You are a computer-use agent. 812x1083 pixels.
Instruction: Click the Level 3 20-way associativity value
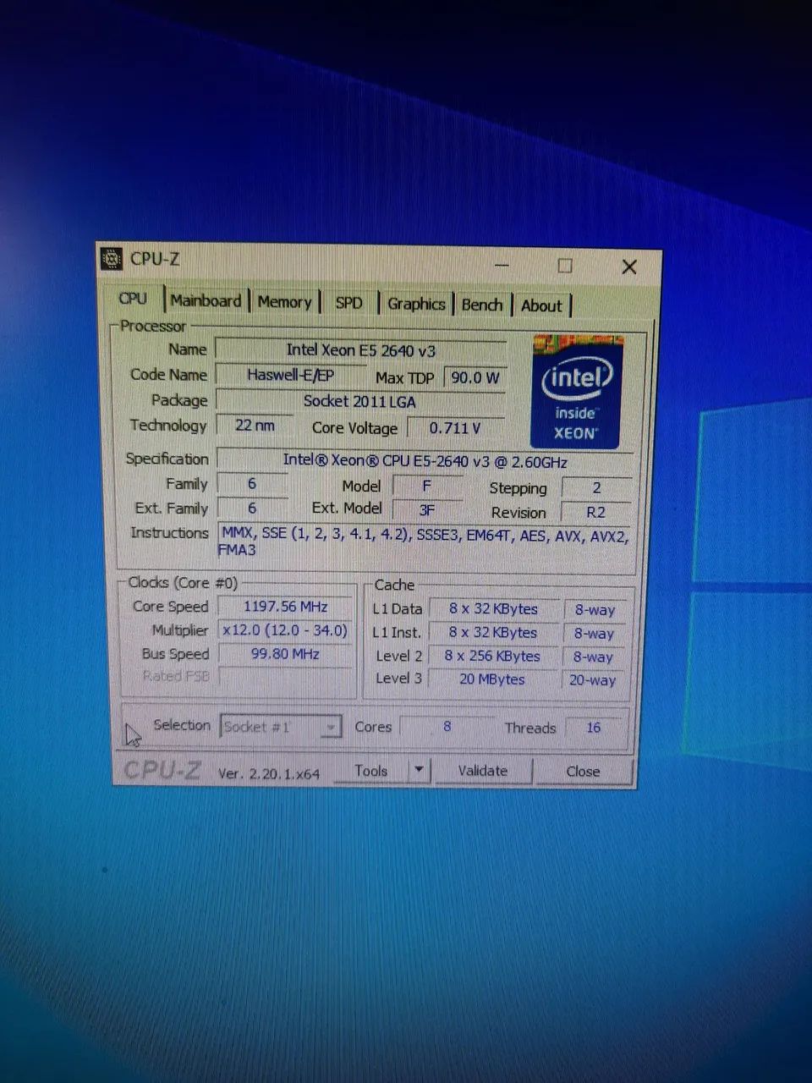593,680
